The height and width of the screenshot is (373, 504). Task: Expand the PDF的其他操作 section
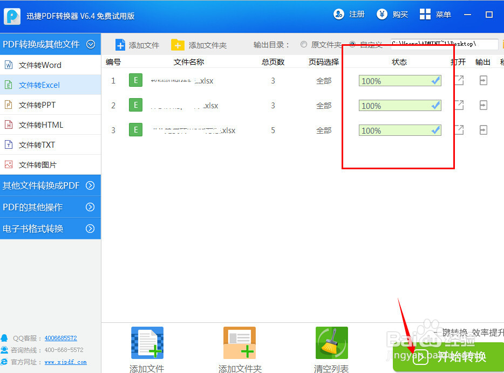coord(90,207)
